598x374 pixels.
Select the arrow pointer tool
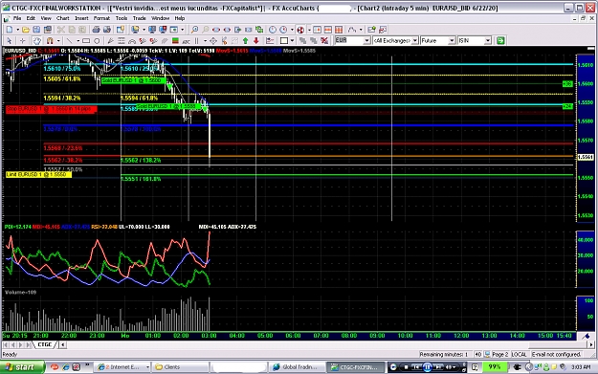pyautogui.click(x=10, y=40)
